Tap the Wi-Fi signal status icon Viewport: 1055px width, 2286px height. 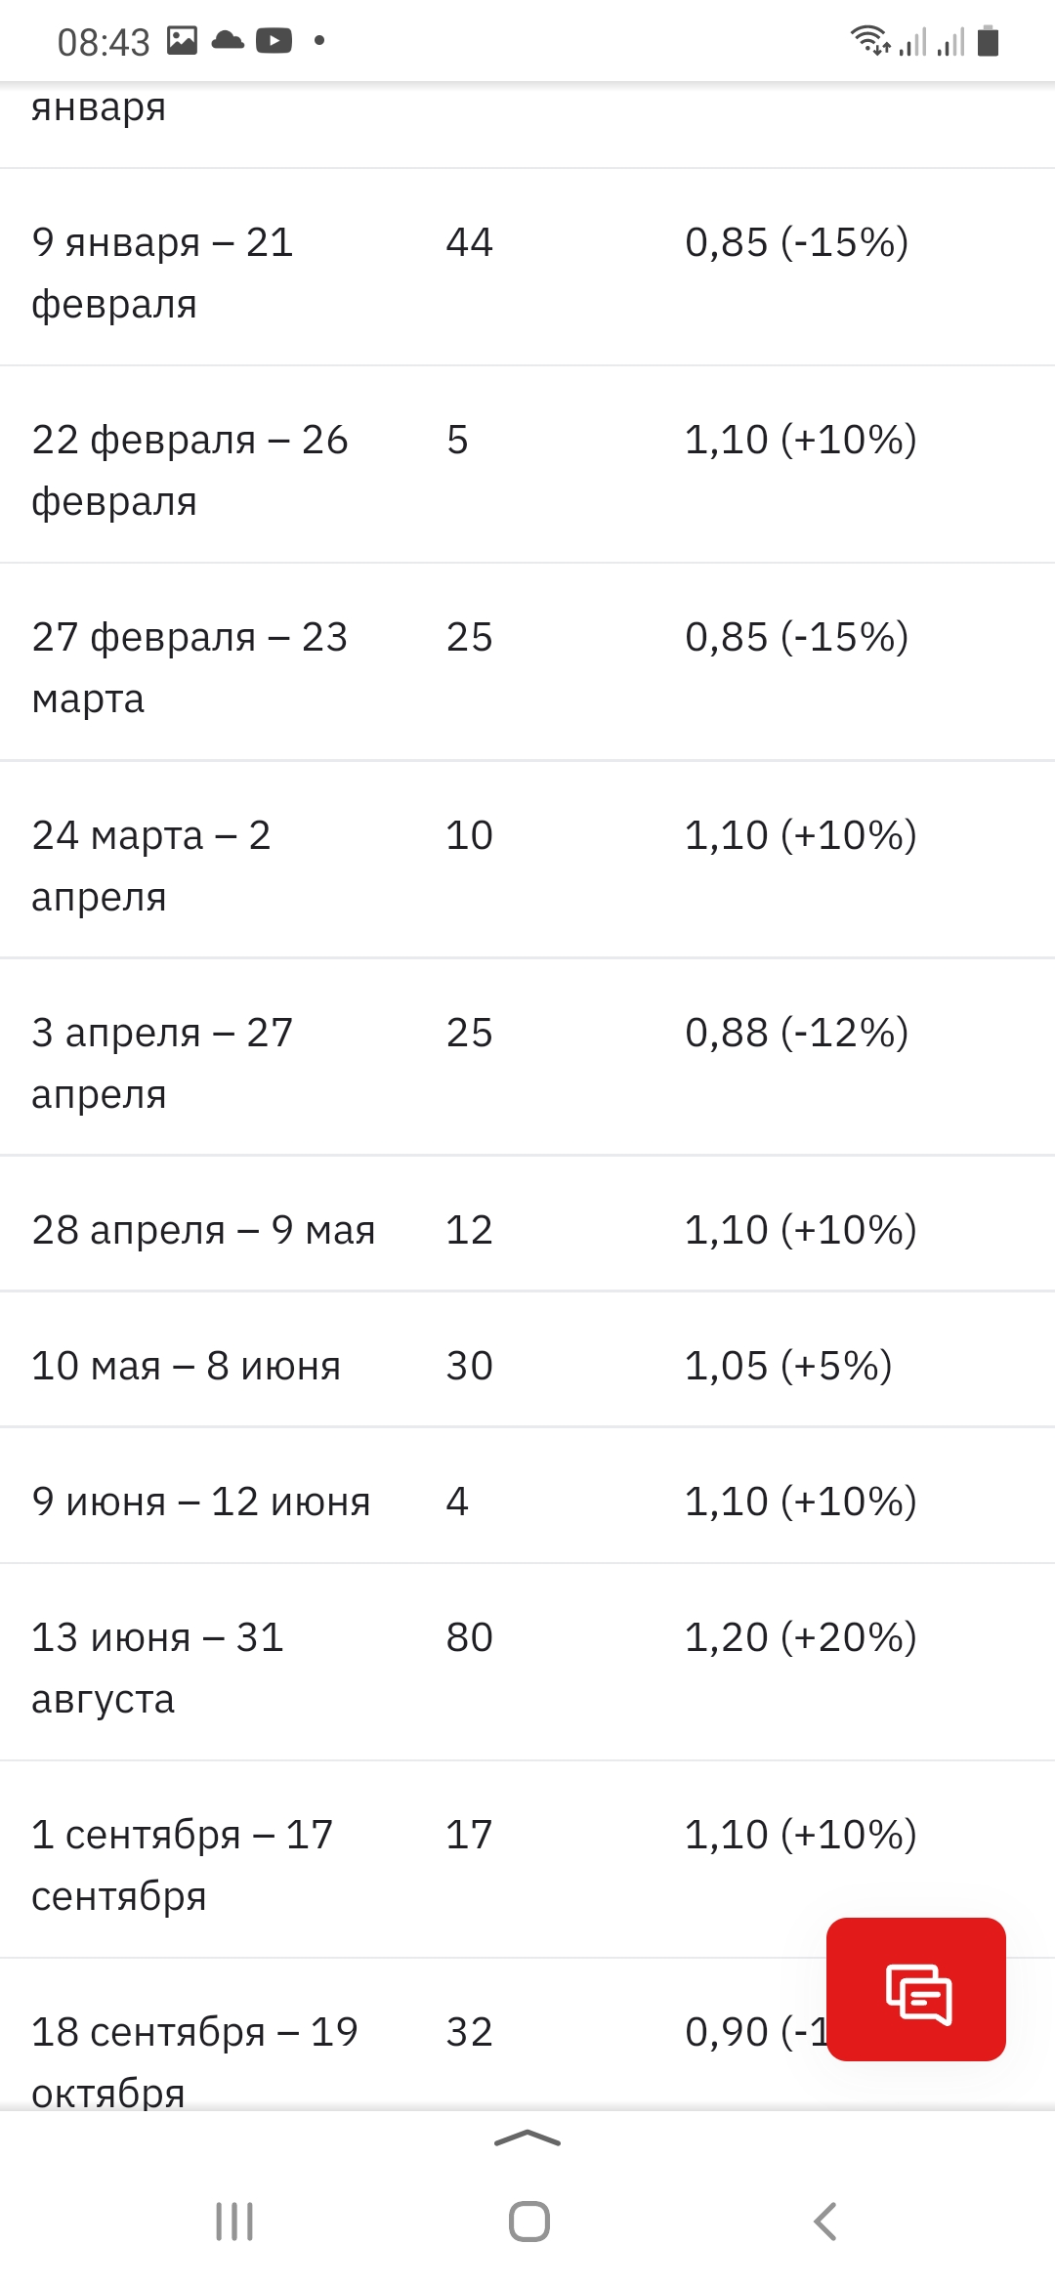click(868, 41)
